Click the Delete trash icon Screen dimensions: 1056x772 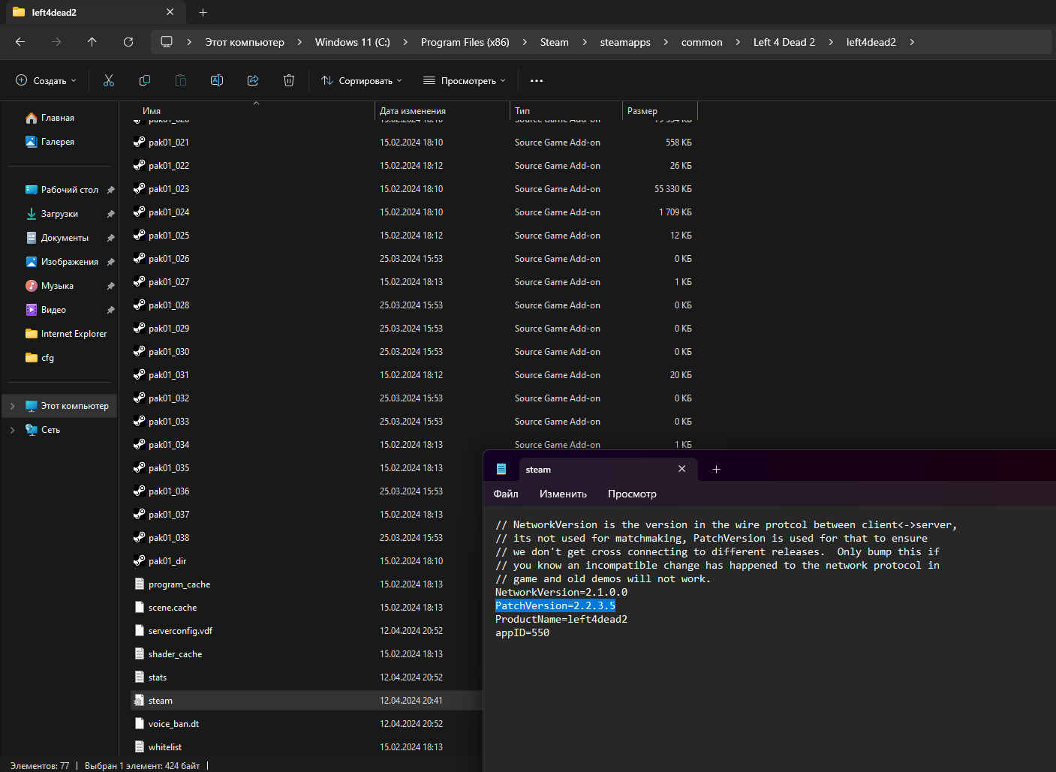point(289,80)
